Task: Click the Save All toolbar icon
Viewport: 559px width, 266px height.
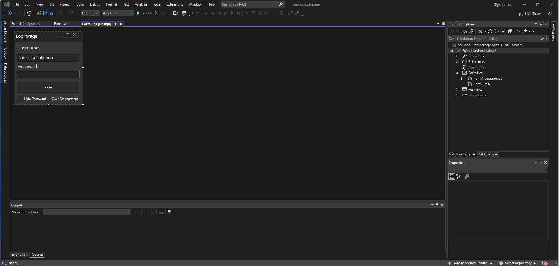Action: click(52, 13)
